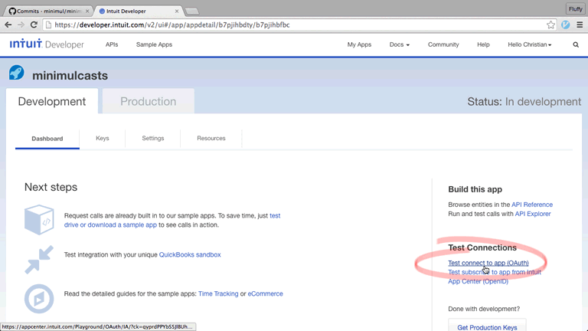Screen dimensions: 588x331
Task: Go back with the browser back arrow
Action: tap(8, 25)
